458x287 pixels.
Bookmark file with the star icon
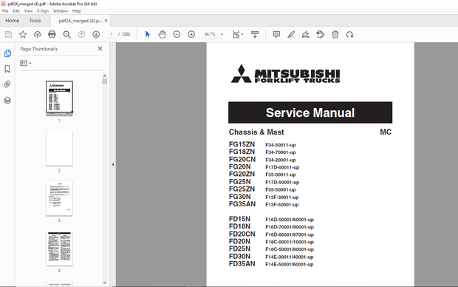[23, 35]
